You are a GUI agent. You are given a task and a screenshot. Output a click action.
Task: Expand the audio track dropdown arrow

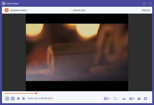pyautogui.click(x=109, y=99)
